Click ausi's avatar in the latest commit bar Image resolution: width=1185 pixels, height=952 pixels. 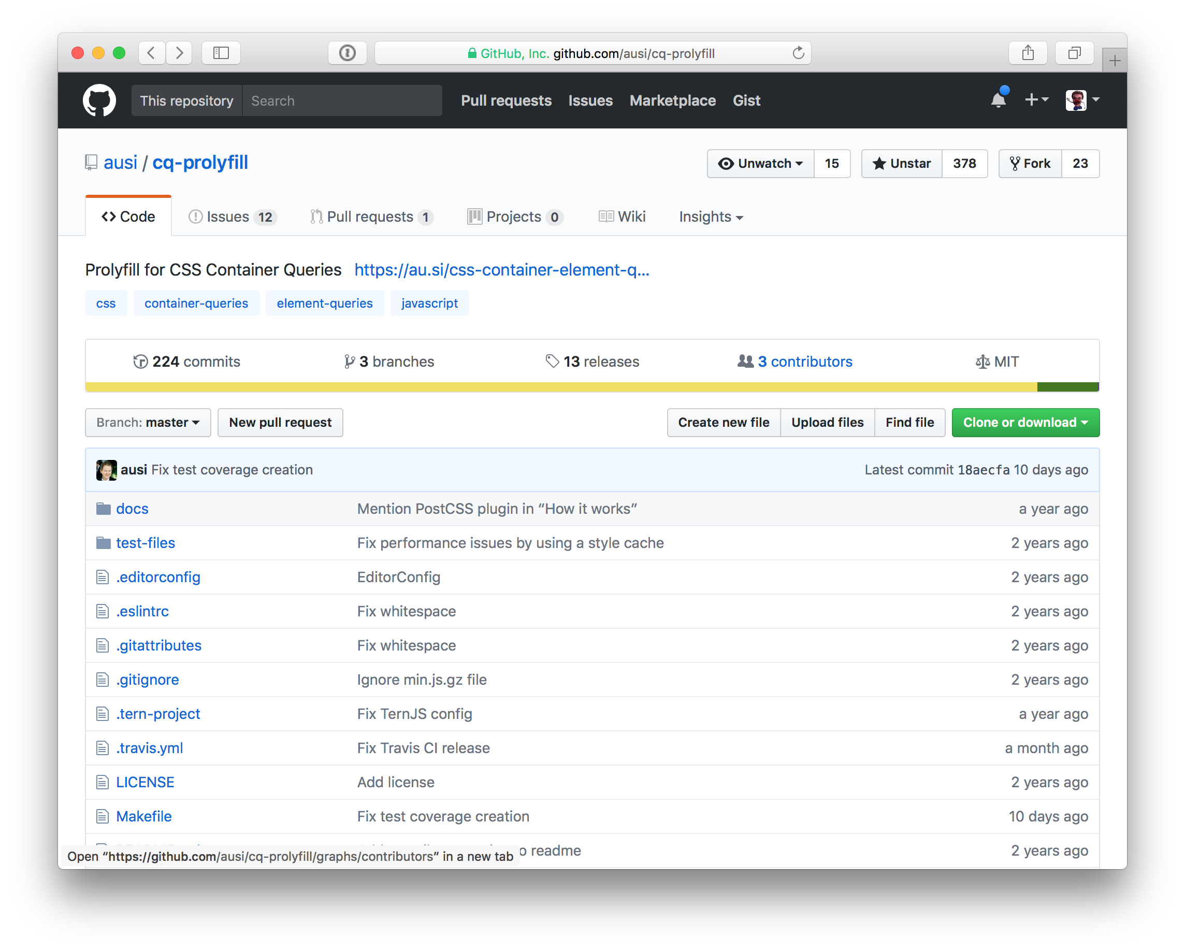pos(106,469)
